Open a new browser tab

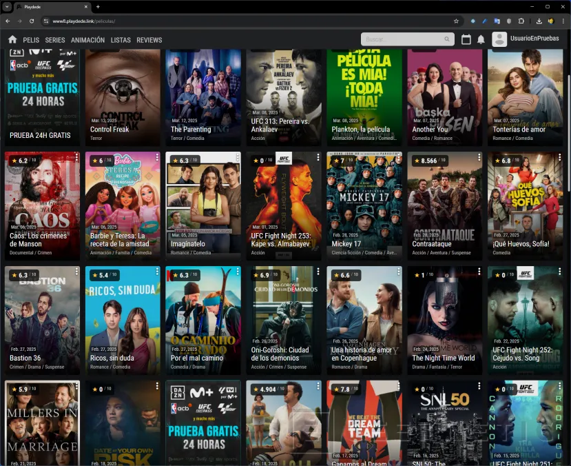98,7
